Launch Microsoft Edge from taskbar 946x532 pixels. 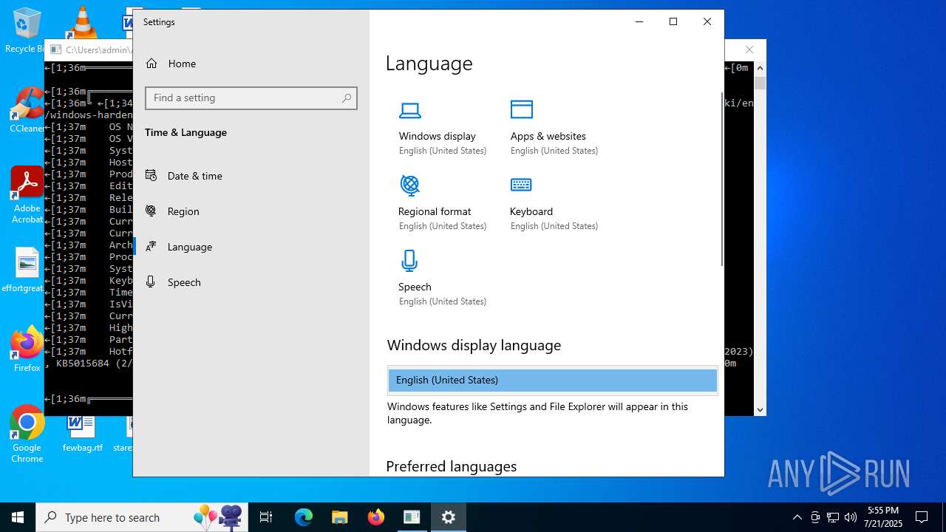(x=304, y=517)
